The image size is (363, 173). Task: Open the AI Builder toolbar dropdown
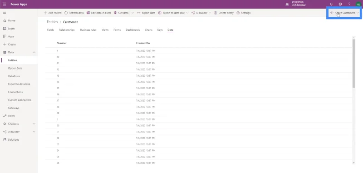click(x=201, y=13)
